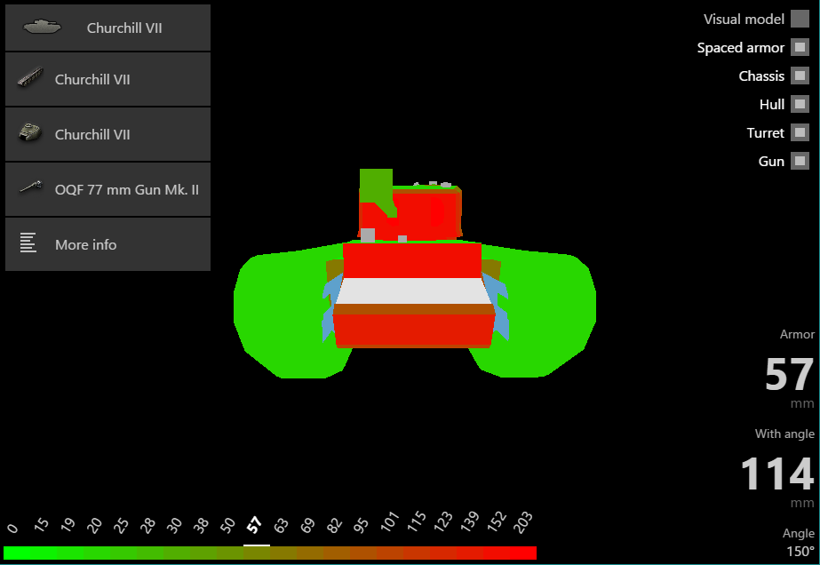Click the 150° angle value
This screenshot has height=565, width=820.
(x=800, y=551)
